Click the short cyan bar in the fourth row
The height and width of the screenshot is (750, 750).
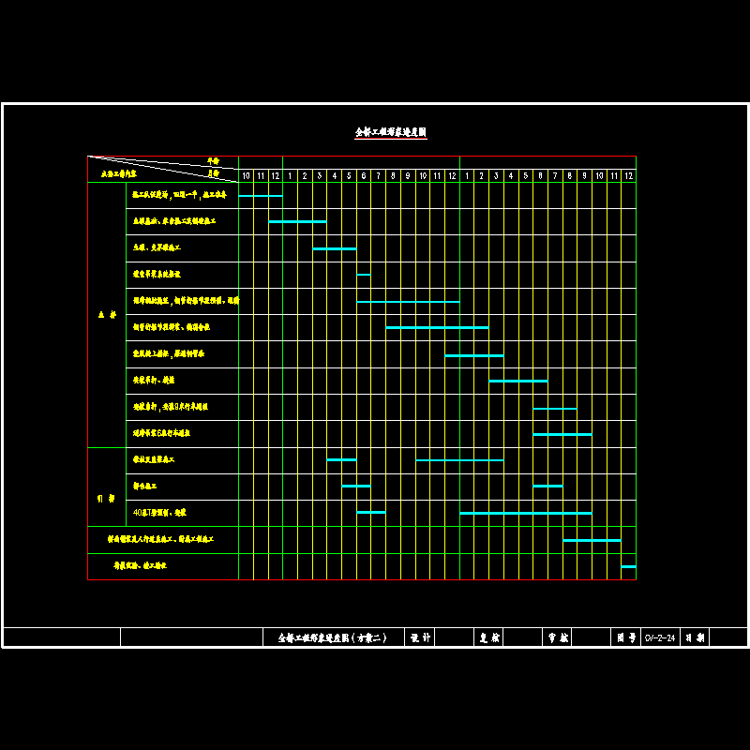click(364, 275)
